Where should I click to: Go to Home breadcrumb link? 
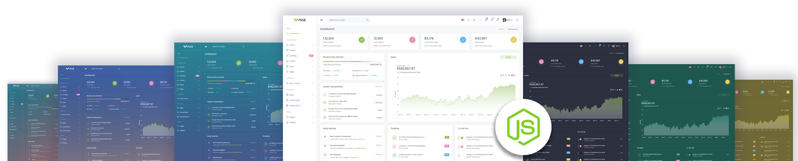501,29
